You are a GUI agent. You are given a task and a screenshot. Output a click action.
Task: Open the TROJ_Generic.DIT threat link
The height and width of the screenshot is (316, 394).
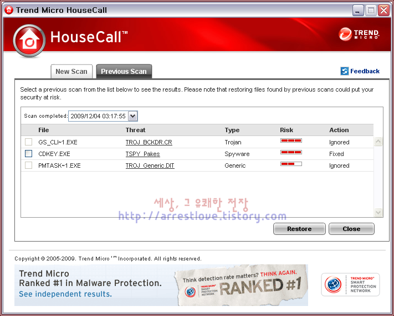150,165
